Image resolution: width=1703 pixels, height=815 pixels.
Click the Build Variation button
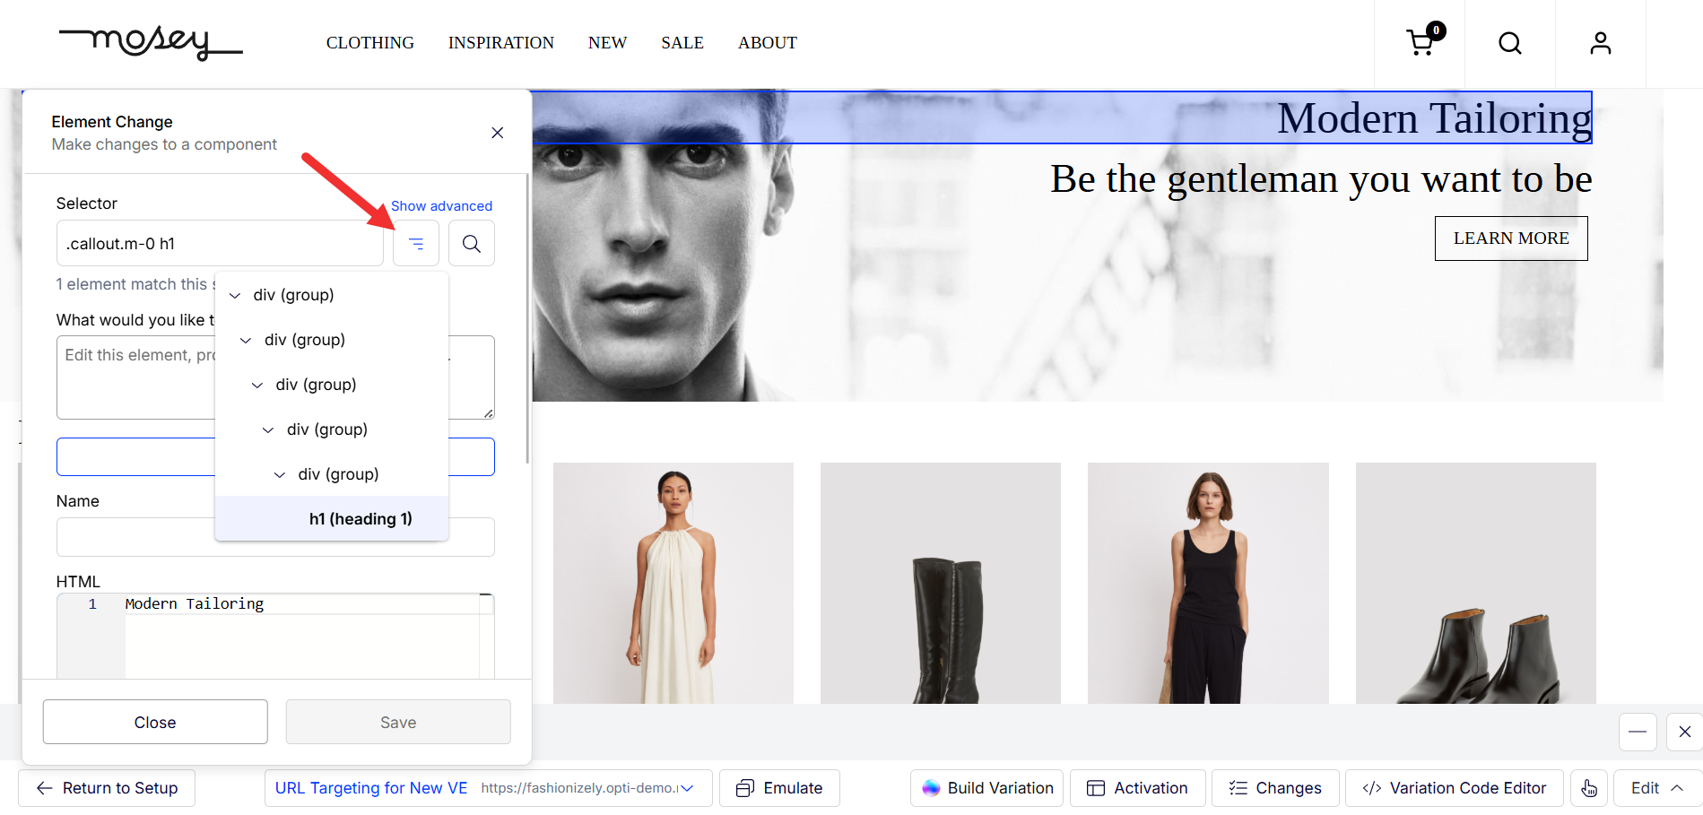pos(987,788)
